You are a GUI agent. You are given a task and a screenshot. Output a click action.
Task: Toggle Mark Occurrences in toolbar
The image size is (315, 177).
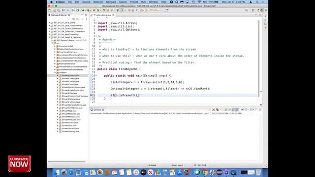tap(122, 10)
